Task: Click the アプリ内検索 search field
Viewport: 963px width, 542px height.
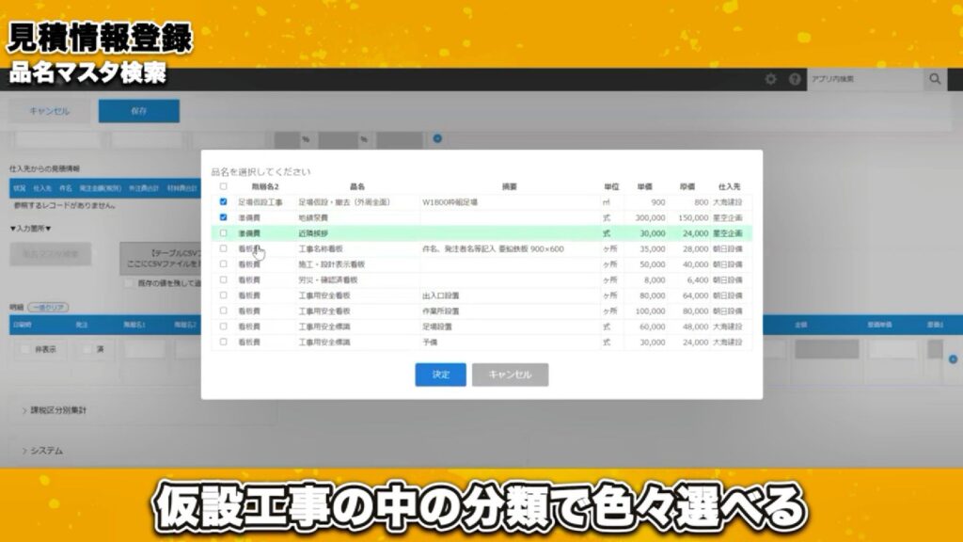Action: pyautogui.click(x=865, y=79)
